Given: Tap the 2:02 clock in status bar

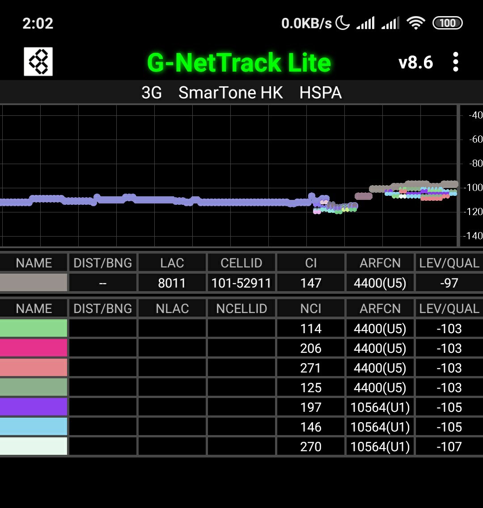Looking at the screenshot, I should coord(38,23).
